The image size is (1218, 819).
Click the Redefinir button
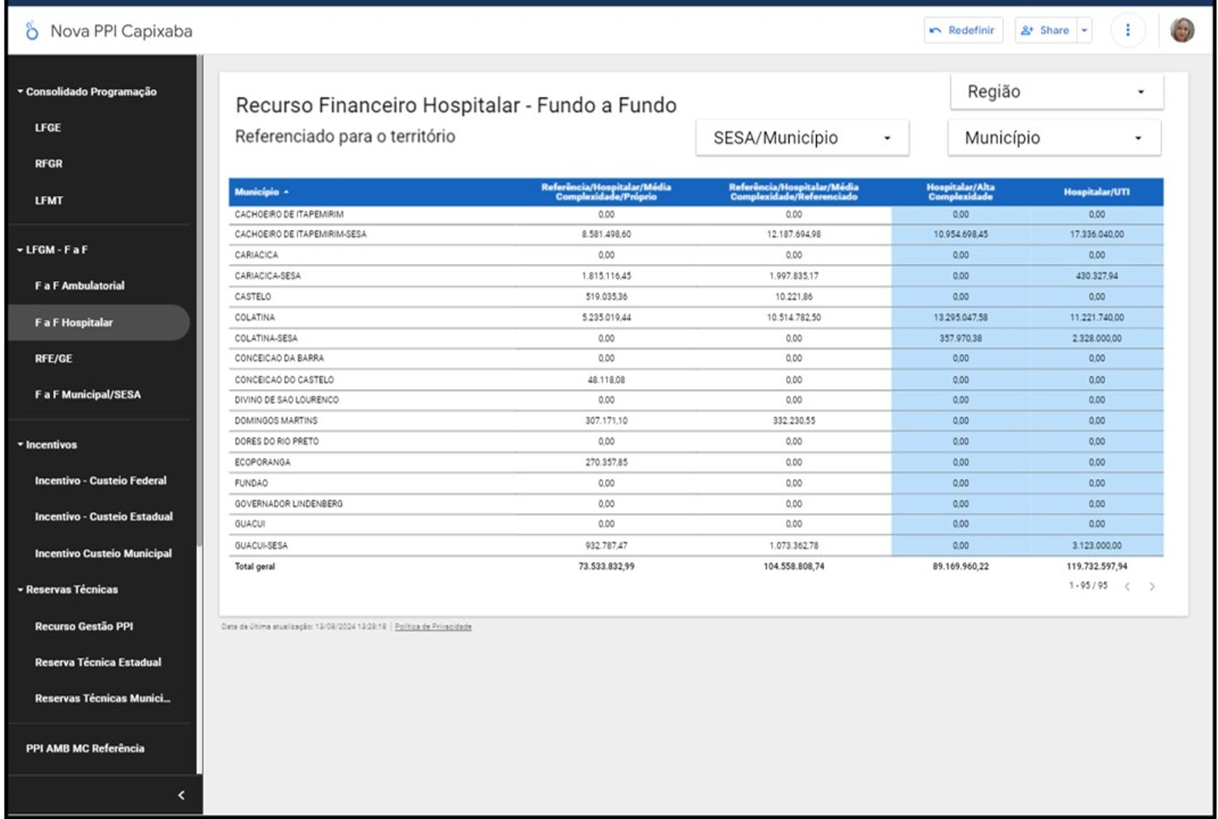pos(963,30)
